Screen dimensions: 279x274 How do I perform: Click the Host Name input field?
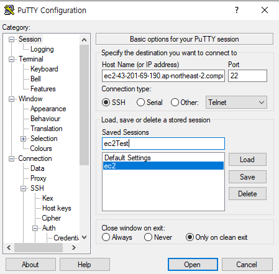click(x=163, y=76)
